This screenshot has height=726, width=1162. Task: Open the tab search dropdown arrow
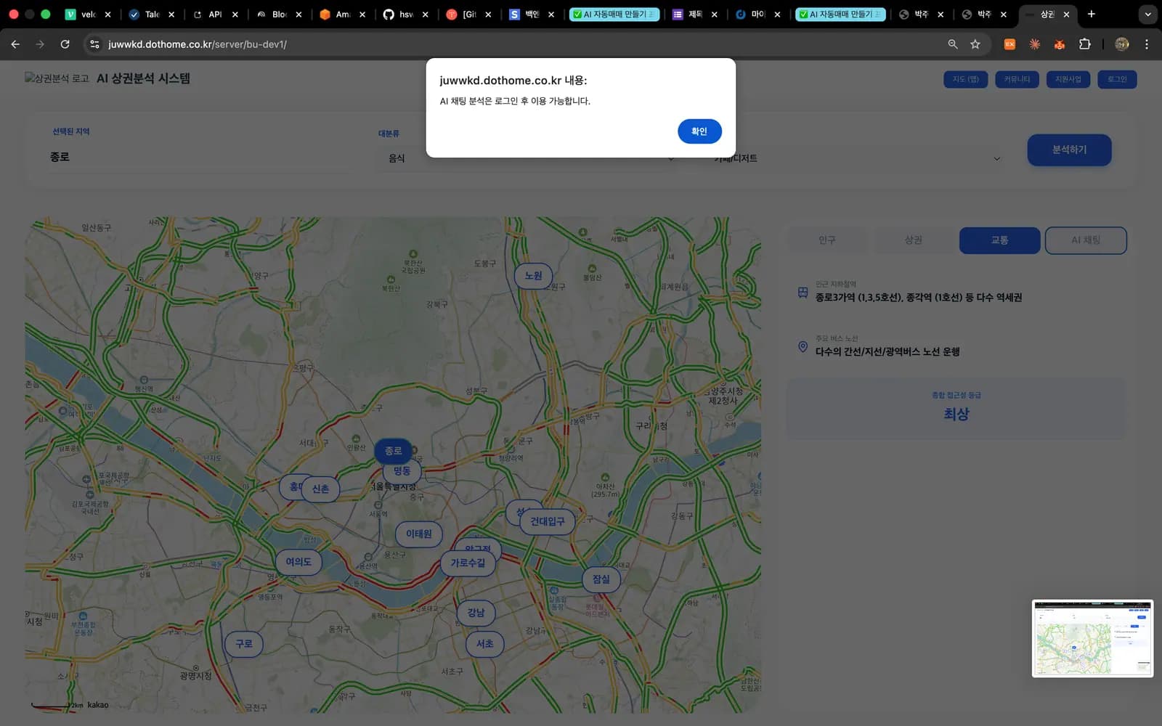click(1147, 14)
